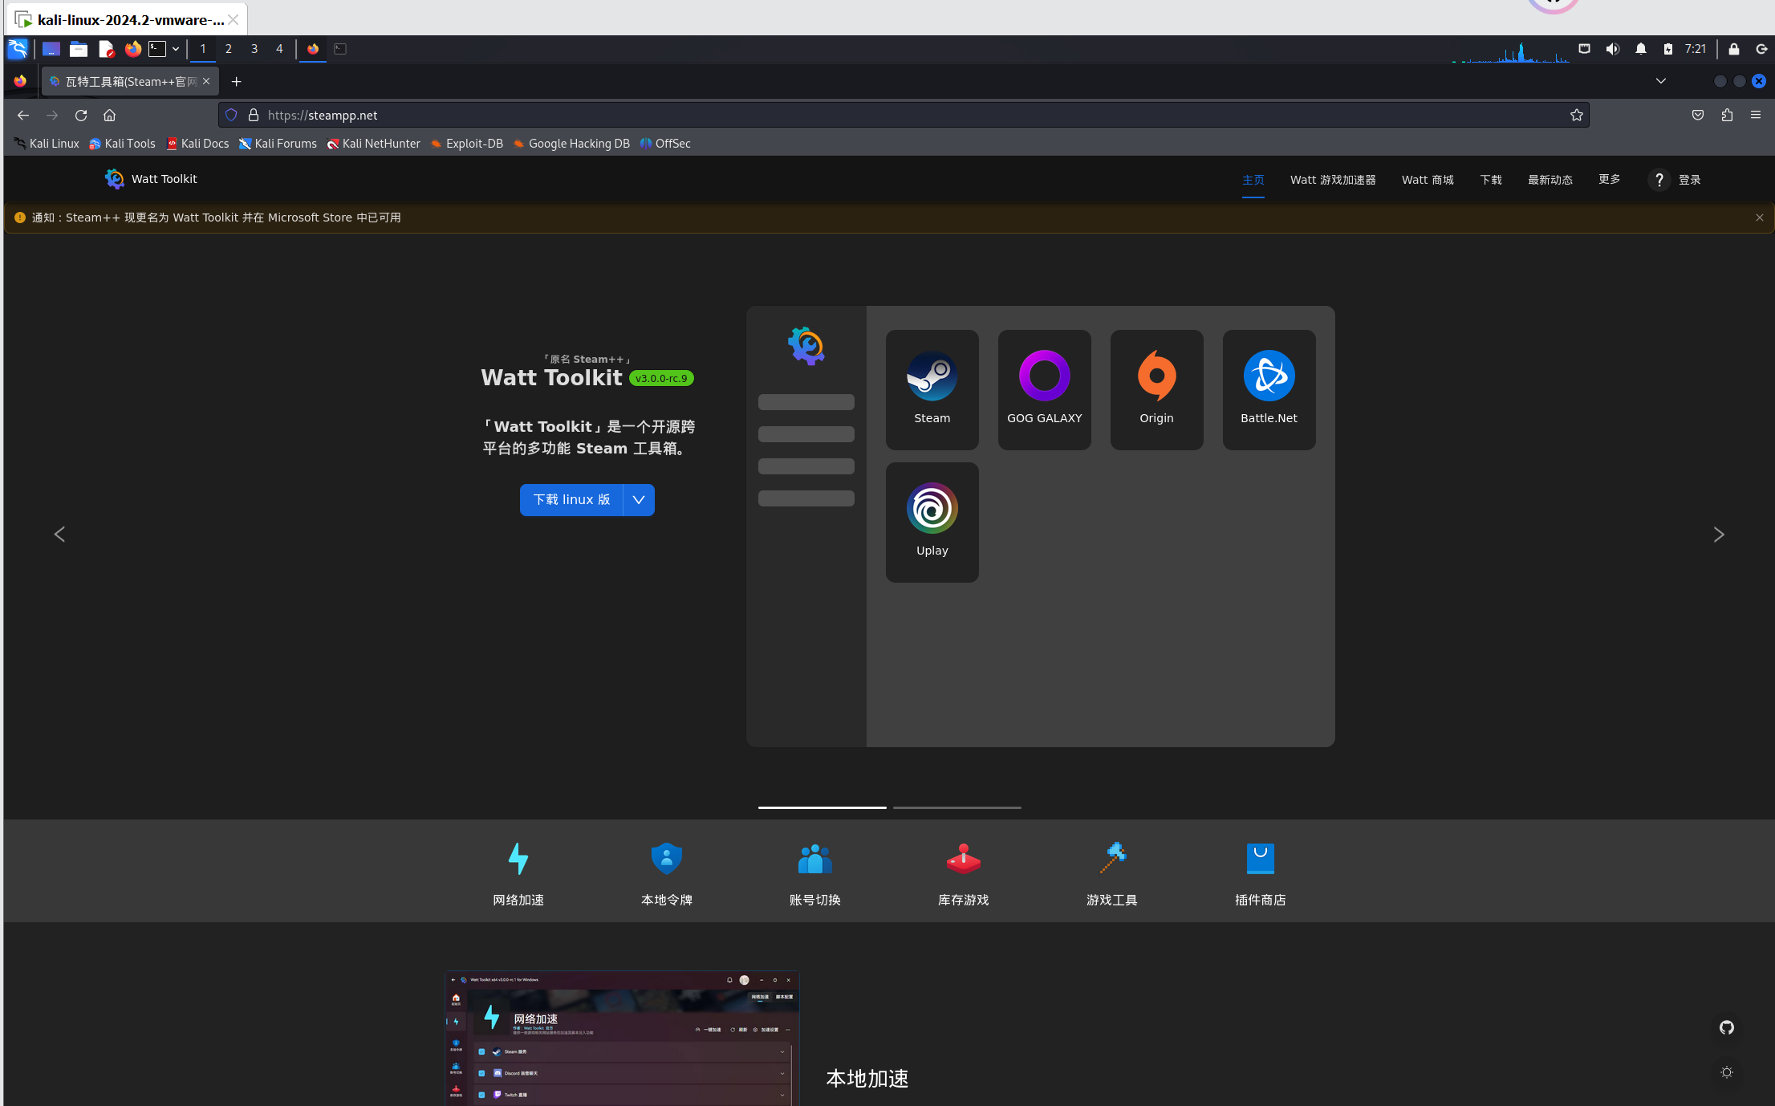Open a new browser tab
The height and width of the screenshot is (1106, 1775).
[x=236, y=81]
